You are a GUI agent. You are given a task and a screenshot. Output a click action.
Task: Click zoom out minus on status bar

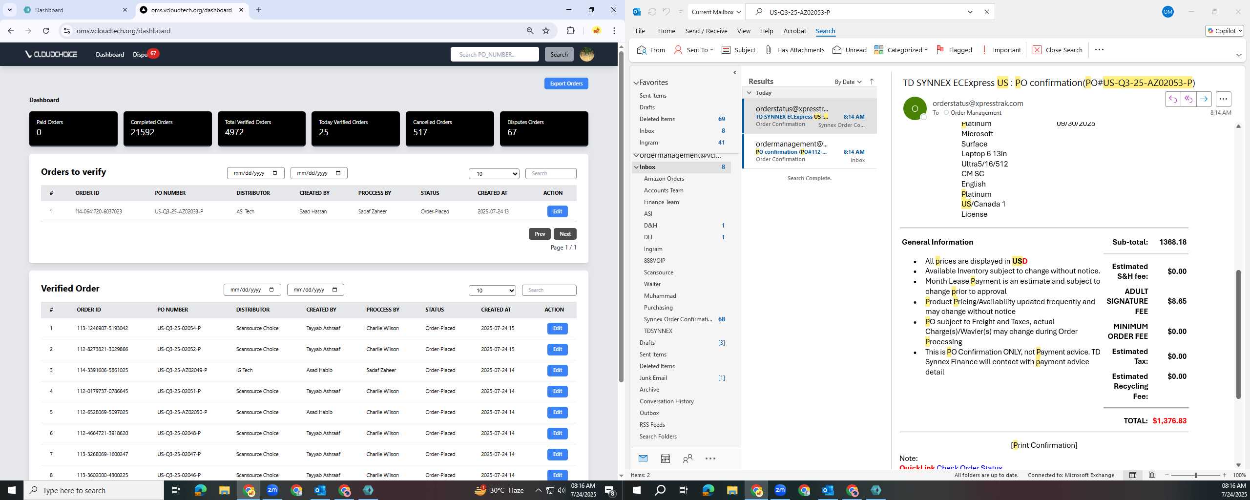(x=1167, y=475)
